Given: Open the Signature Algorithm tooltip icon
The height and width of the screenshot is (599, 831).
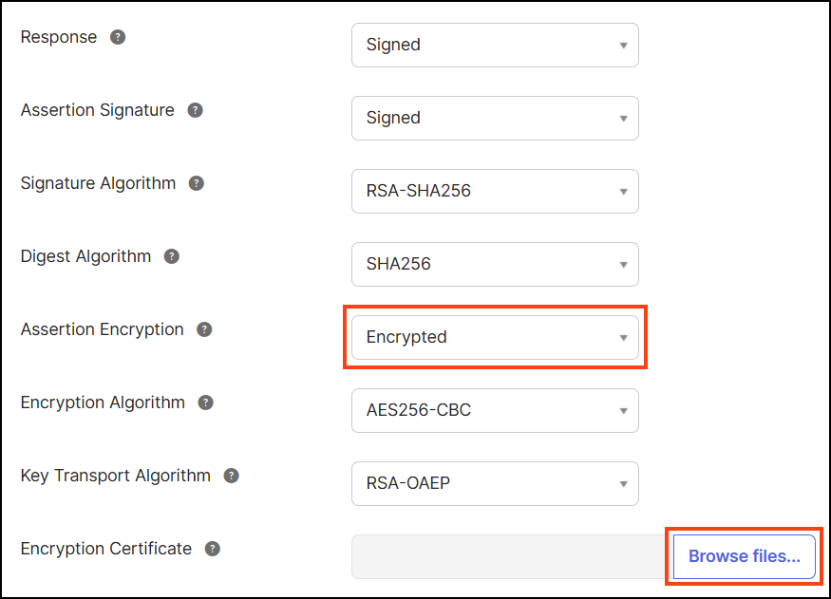Looking at the screenshot, I should (196, 183).
